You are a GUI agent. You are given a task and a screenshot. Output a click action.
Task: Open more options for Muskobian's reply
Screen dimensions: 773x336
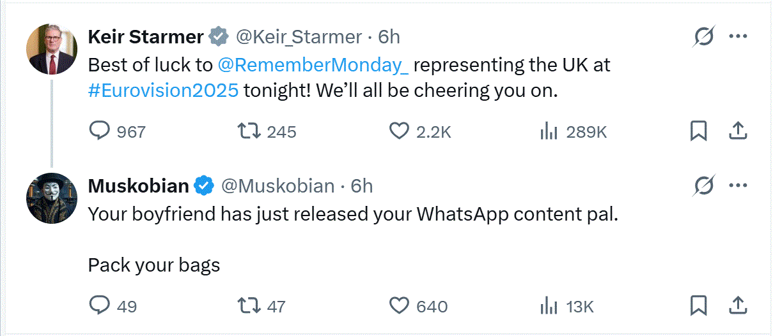point(738,186)
